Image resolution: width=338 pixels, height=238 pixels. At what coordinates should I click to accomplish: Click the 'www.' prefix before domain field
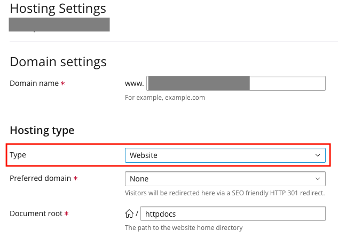[x=133, y=84]
